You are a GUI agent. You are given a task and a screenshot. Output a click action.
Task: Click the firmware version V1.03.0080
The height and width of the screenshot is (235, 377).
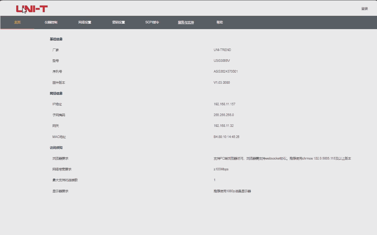[222, 83]
